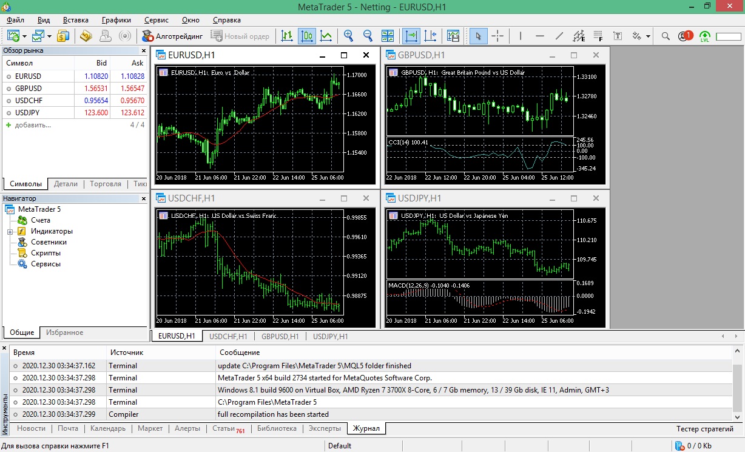Image resolution: width=745 pixels, height=452 pixels.
Task: Select the EURUSD row in Market Watch
Action: (x=74, y=76)
